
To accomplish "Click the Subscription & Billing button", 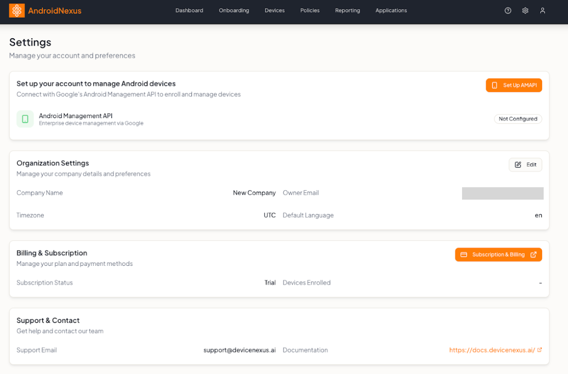I will click(498, 255).
